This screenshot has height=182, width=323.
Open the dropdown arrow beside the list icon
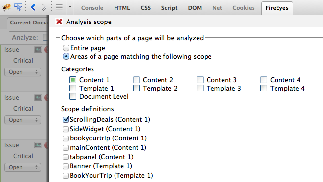[x=70, y=7]
